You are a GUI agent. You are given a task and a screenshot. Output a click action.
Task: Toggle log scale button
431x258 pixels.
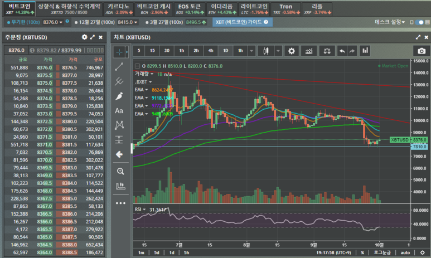(382, 252)
